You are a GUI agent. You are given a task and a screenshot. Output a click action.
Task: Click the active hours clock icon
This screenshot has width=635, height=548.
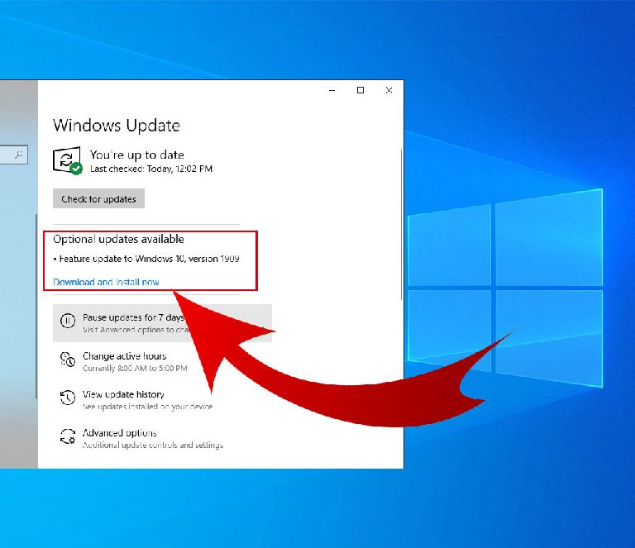(x=68, y=359)
